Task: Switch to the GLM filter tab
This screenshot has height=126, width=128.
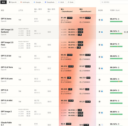Action: pyautogui.click(x=61, y=2)
